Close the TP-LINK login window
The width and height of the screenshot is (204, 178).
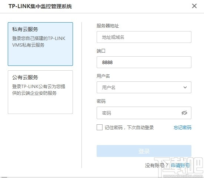tap(194, 6)
